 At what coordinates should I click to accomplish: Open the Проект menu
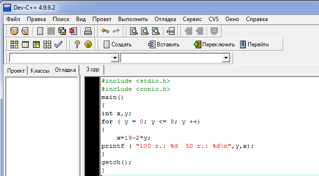[x=102, y=19]
